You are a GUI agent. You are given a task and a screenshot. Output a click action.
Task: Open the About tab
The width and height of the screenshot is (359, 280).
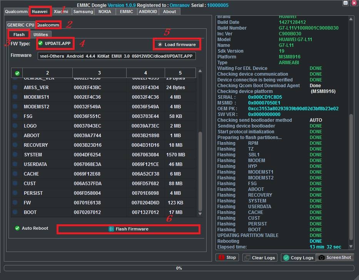169,12
